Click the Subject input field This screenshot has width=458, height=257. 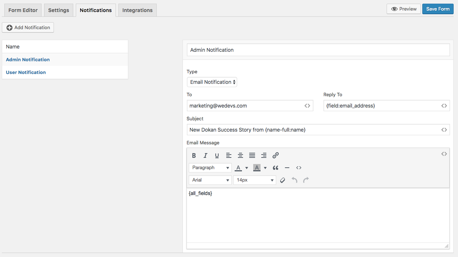pos(318,130)
